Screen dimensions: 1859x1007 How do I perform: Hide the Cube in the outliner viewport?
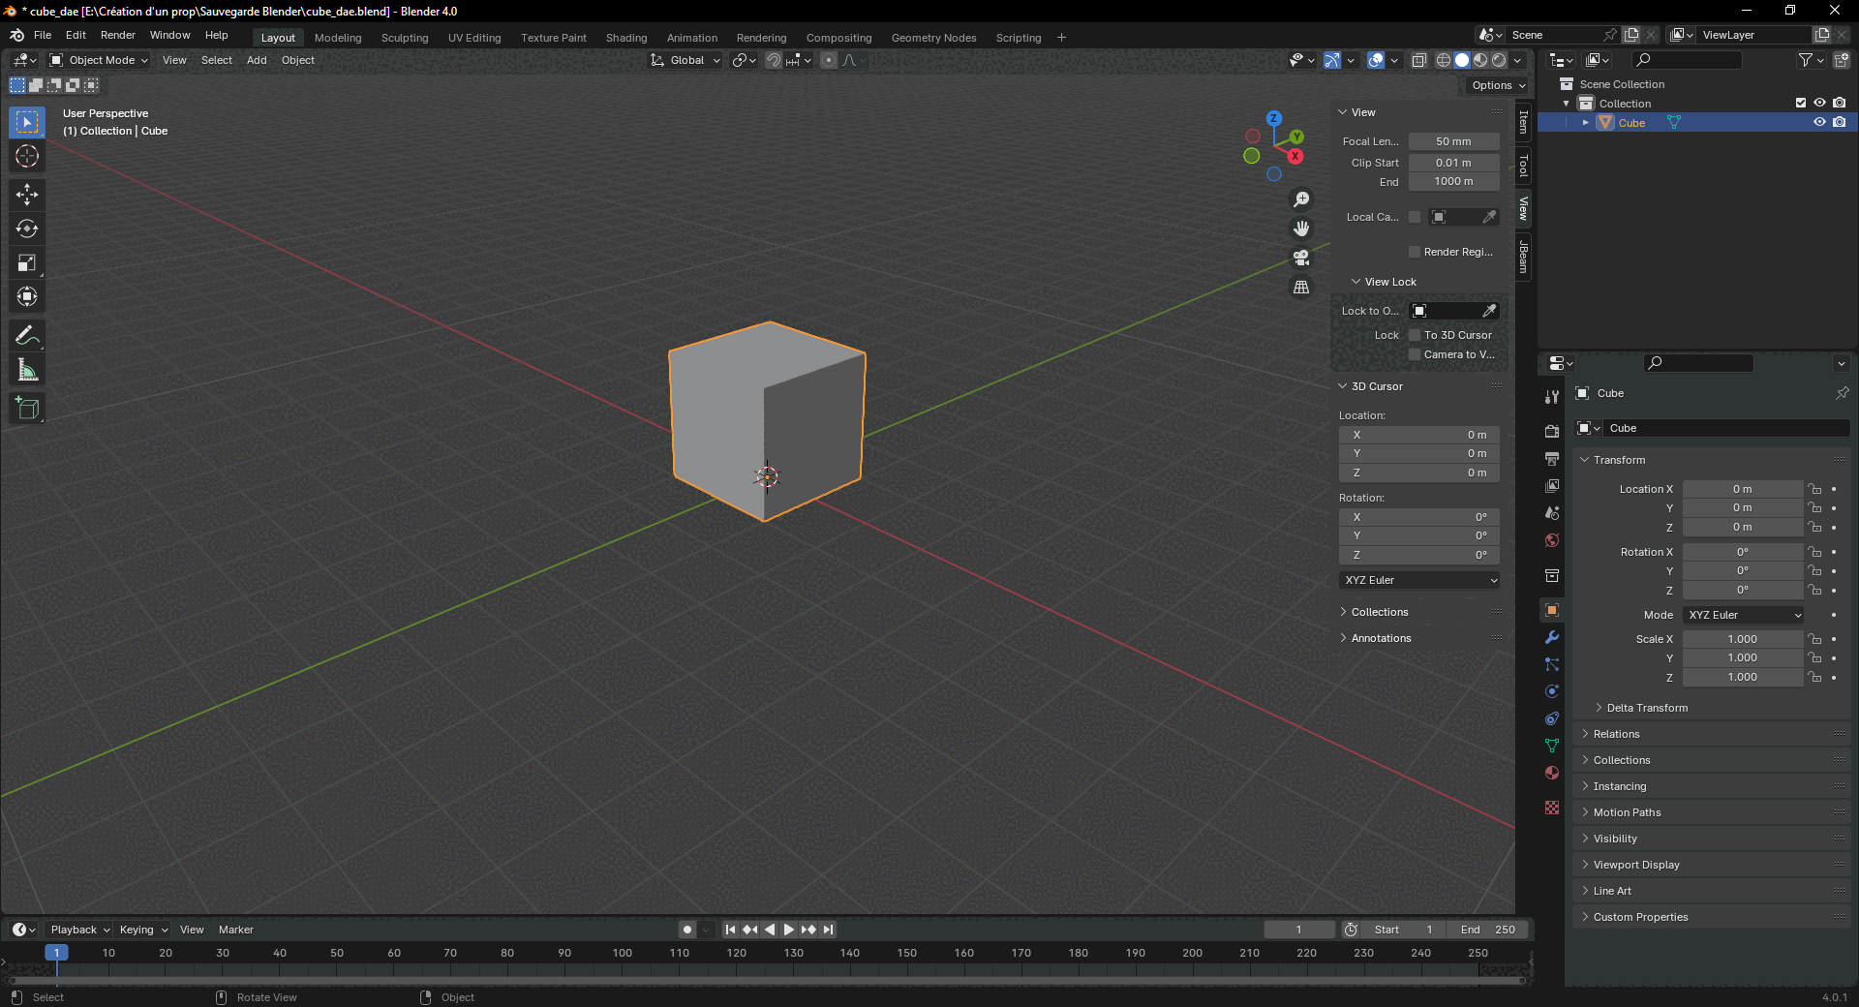[1819, 123]
